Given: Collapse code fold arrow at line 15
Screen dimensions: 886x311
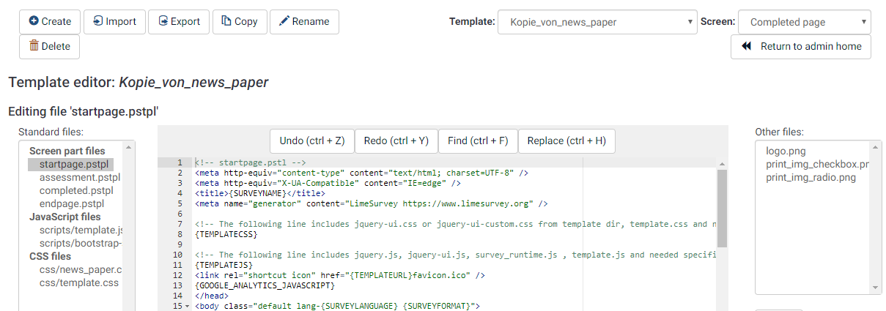Looking at the screenshot, I should click(x=187, y=306).
